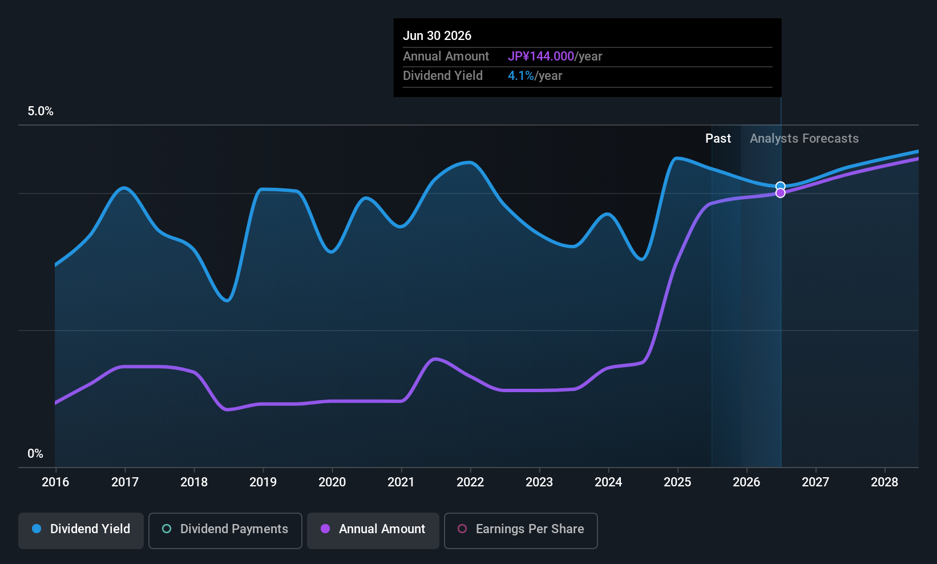The width and height of the screenshot is (937, 564).
Task: Click the blue yield marker on the chart
Action: 780,186
